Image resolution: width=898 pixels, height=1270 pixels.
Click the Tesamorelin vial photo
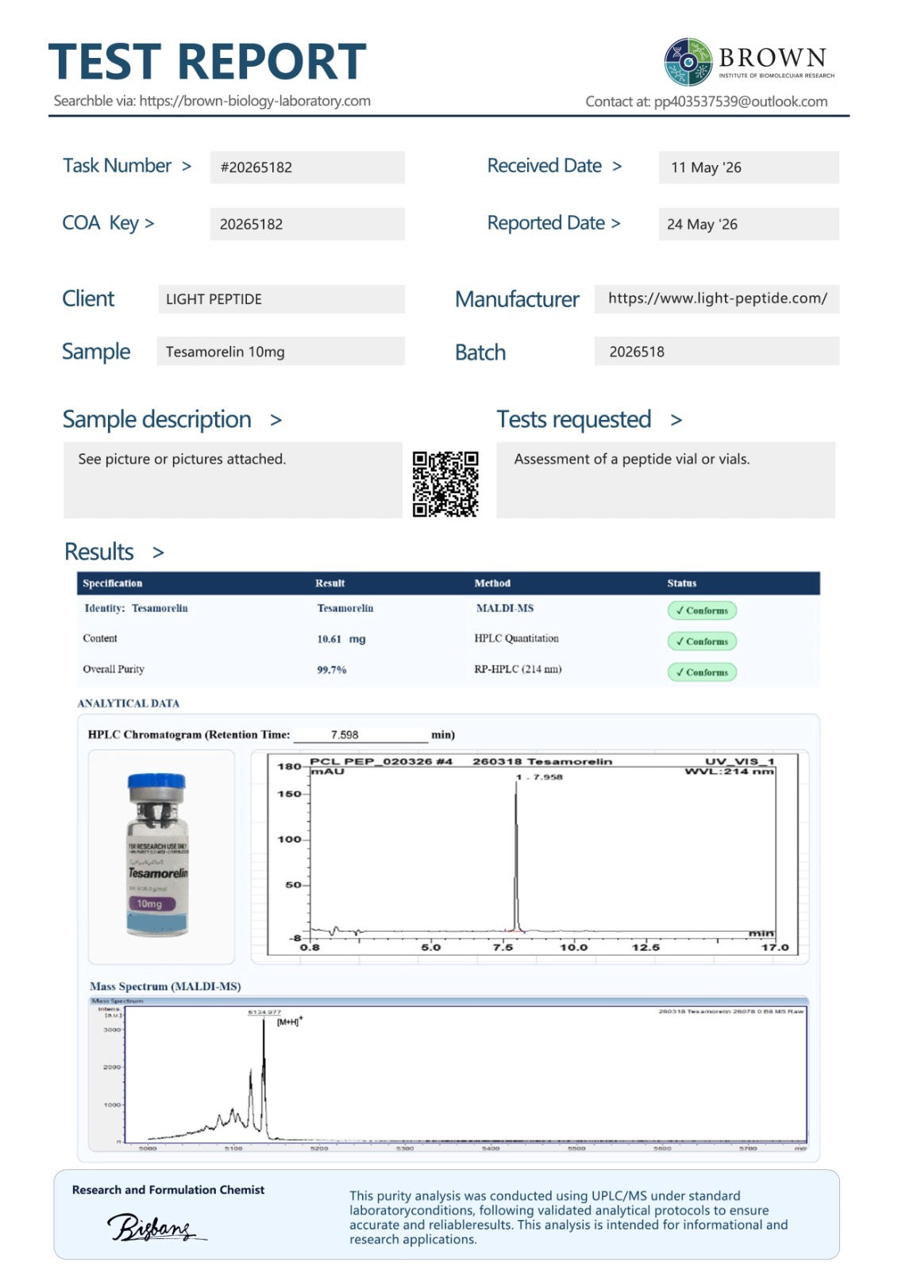[x=158, y=856]
